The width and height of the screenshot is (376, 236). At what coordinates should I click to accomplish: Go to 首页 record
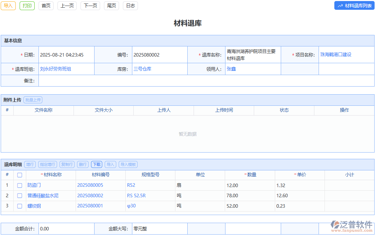tap(46, 6)
